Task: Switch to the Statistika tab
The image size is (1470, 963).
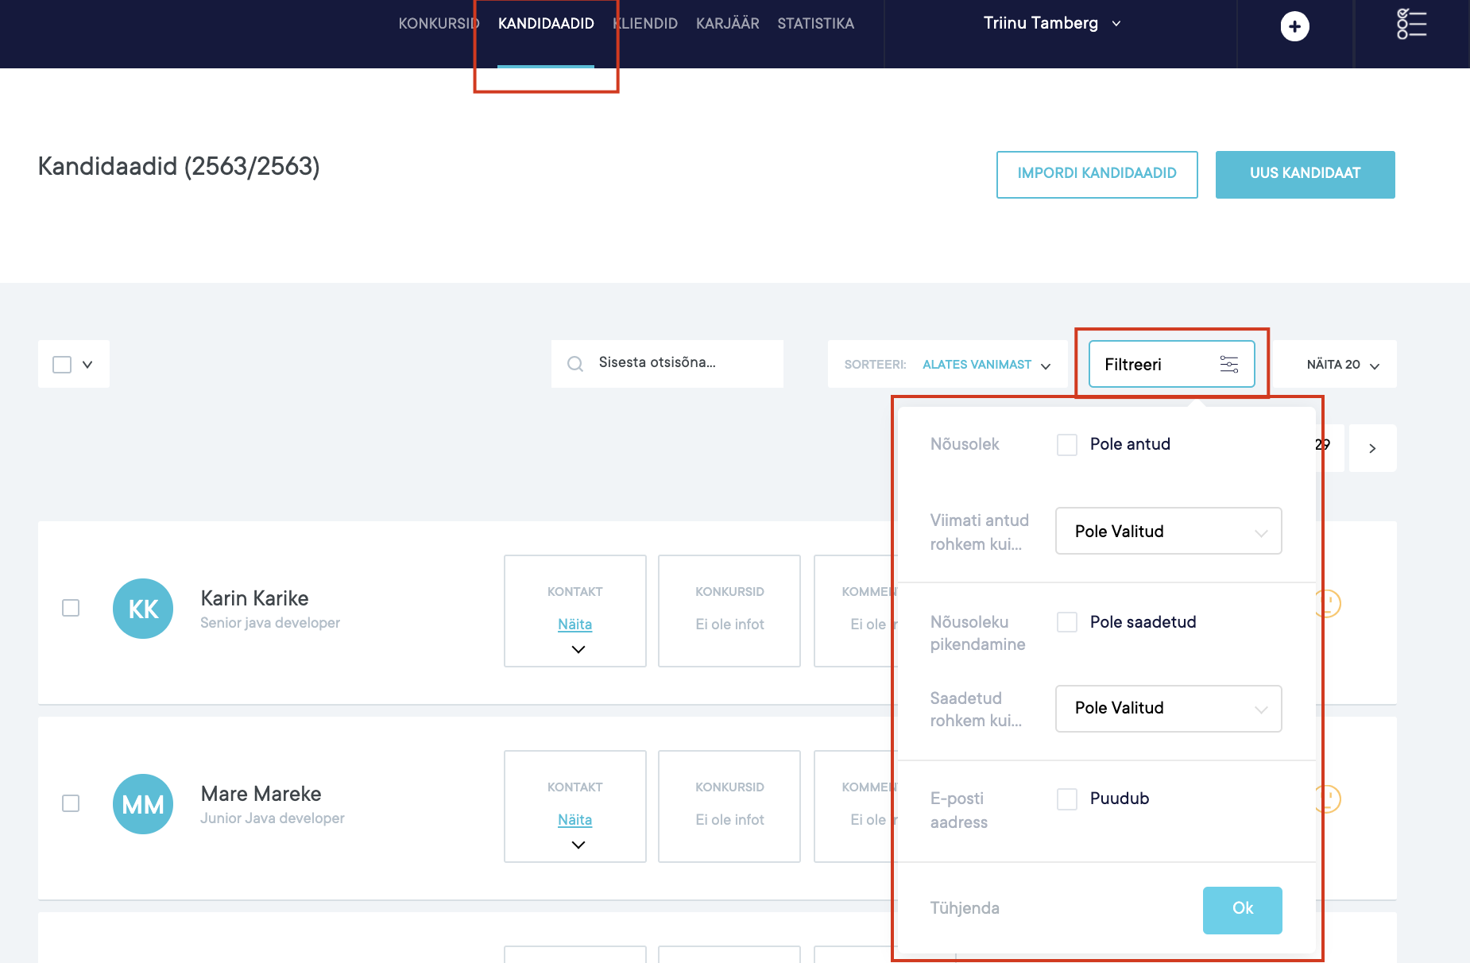Action: (x=815, y=24)
